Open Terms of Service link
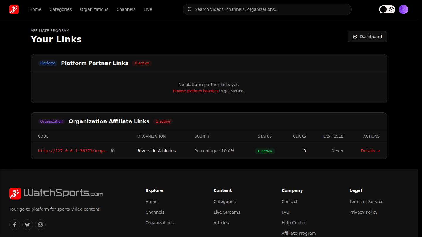The width and height of the screenshot is (422, 237). click(366, 202)
